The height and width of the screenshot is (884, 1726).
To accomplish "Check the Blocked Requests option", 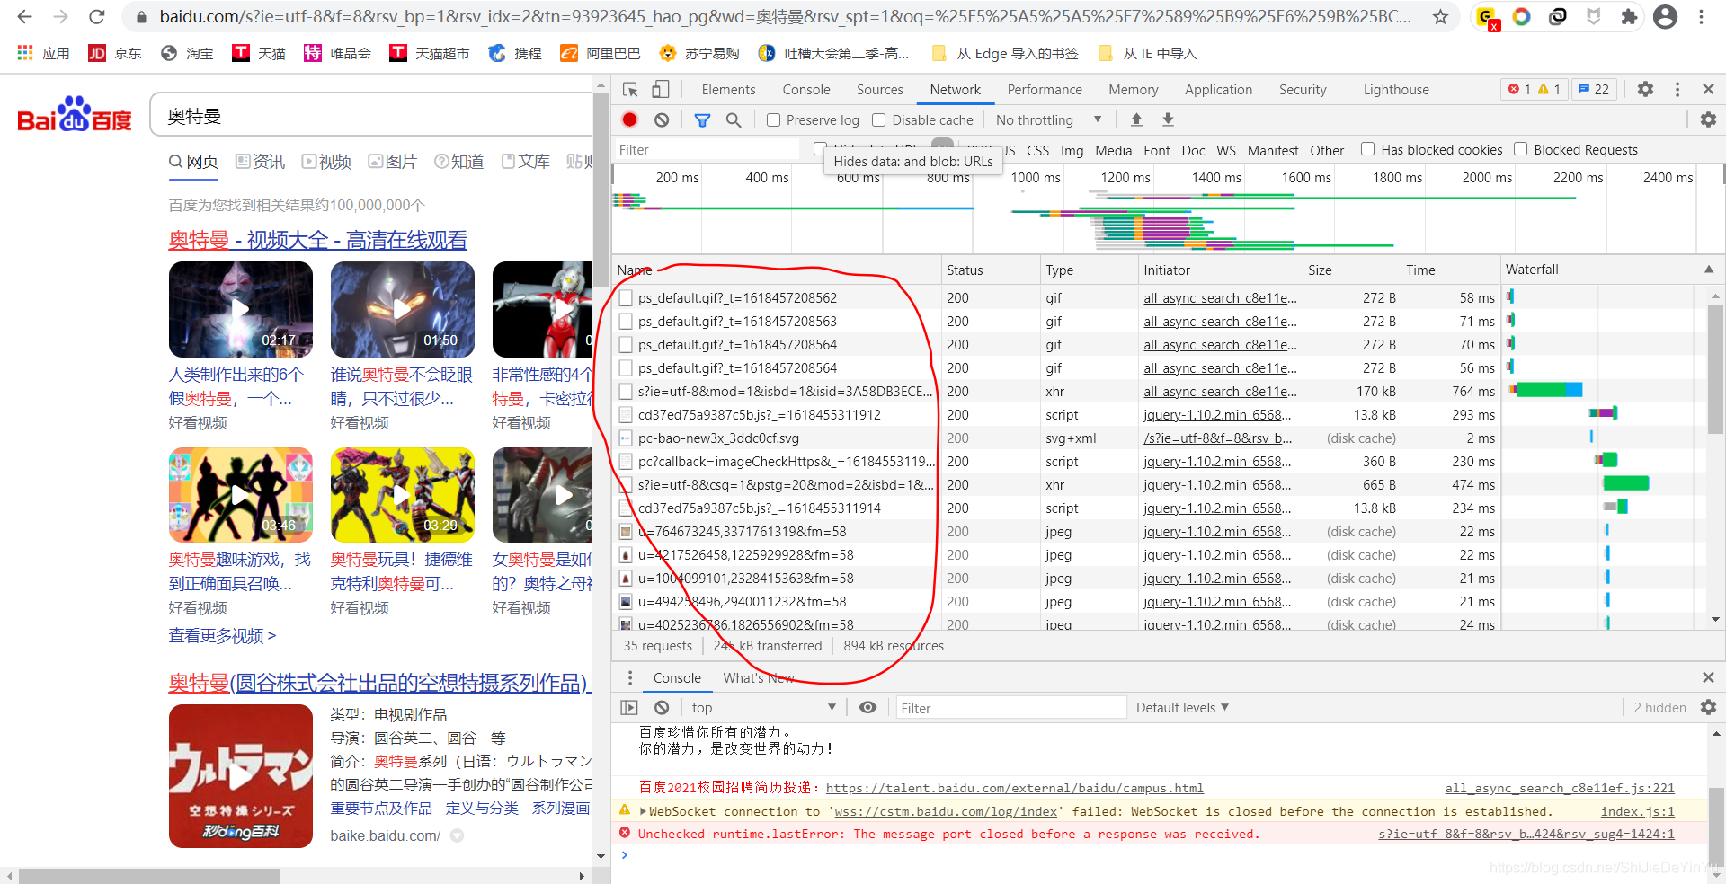I will [1520, 149].
